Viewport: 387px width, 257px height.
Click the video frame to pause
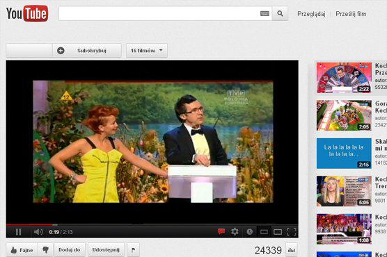[153, 142]
